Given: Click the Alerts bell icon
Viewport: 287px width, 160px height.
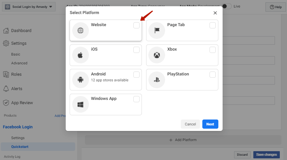Looking at the screenshot, I should coord(6,88).
